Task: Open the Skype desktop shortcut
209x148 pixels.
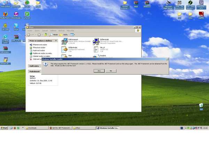Action: click(x=16, y=27)
